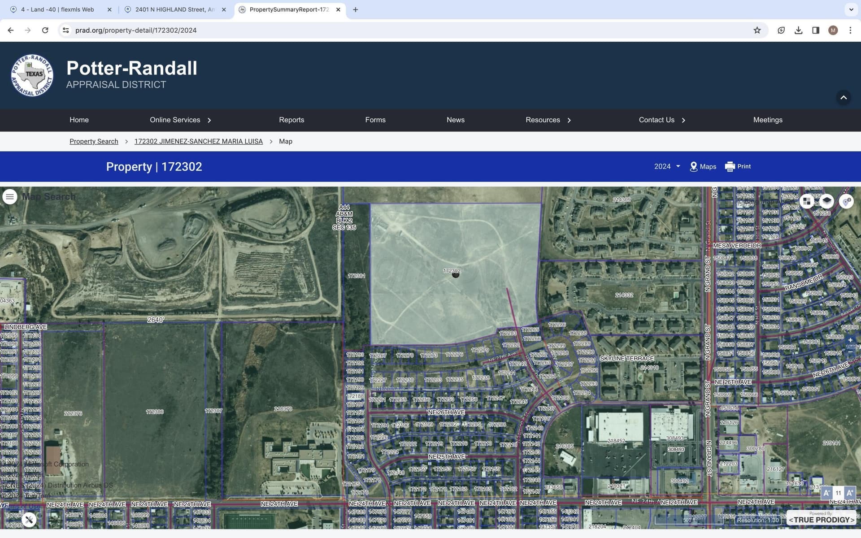Dismiss the X icon at bottom left

click(29, 520)
